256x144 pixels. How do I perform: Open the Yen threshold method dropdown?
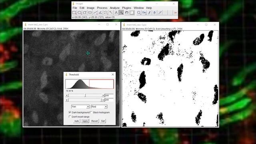pos(80,107)
